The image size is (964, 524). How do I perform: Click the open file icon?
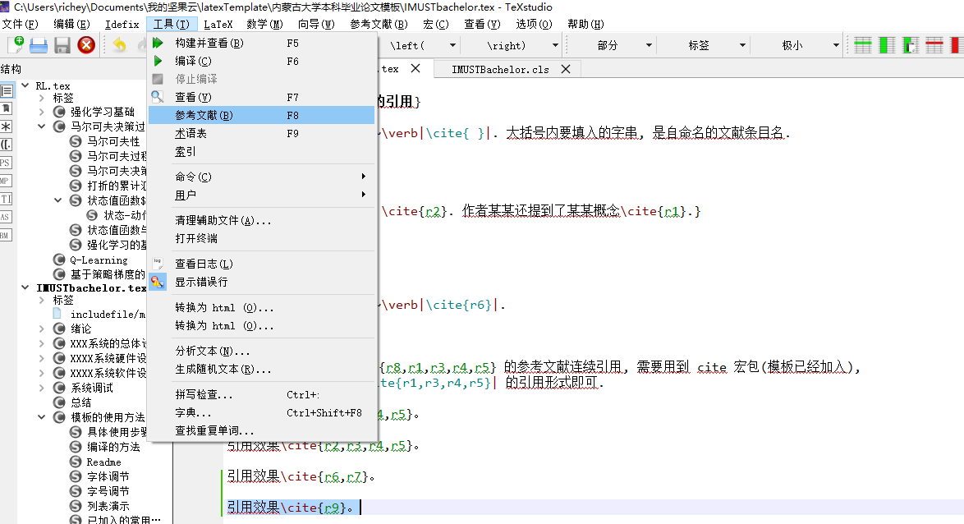point(39,45)
